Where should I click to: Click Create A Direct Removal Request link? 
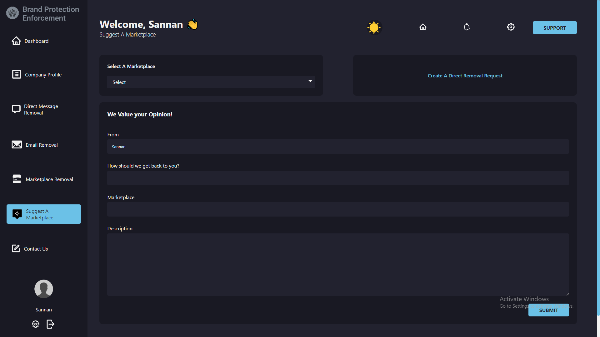[x=465, y=76]
